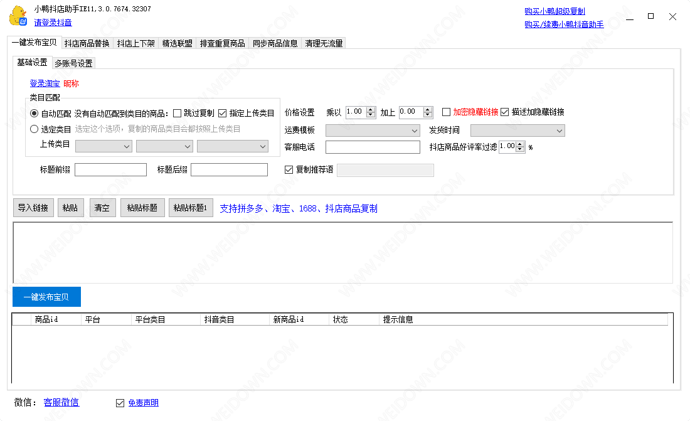Go to the 精选联盟 tab
This screenshot has height=421, width=690.
pyautogui.click(x=177, y=43)
